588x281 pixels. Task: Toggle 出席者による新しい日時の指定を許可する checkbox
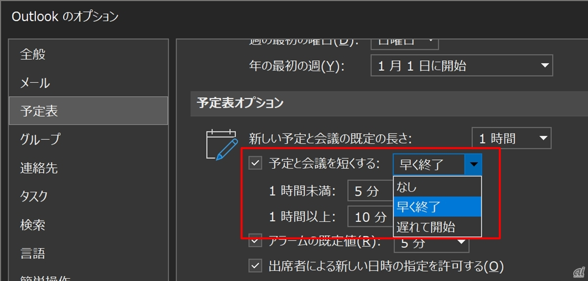(255, 266)
